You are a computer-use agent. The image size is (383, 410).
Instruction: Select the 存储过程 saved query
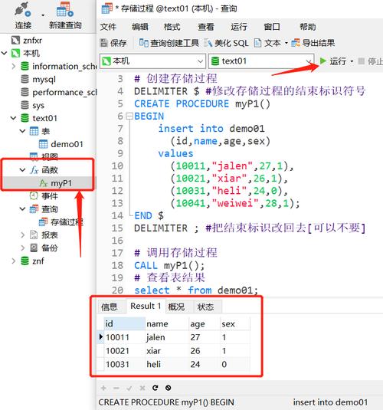pyautogui.click(x=61, y=222)
